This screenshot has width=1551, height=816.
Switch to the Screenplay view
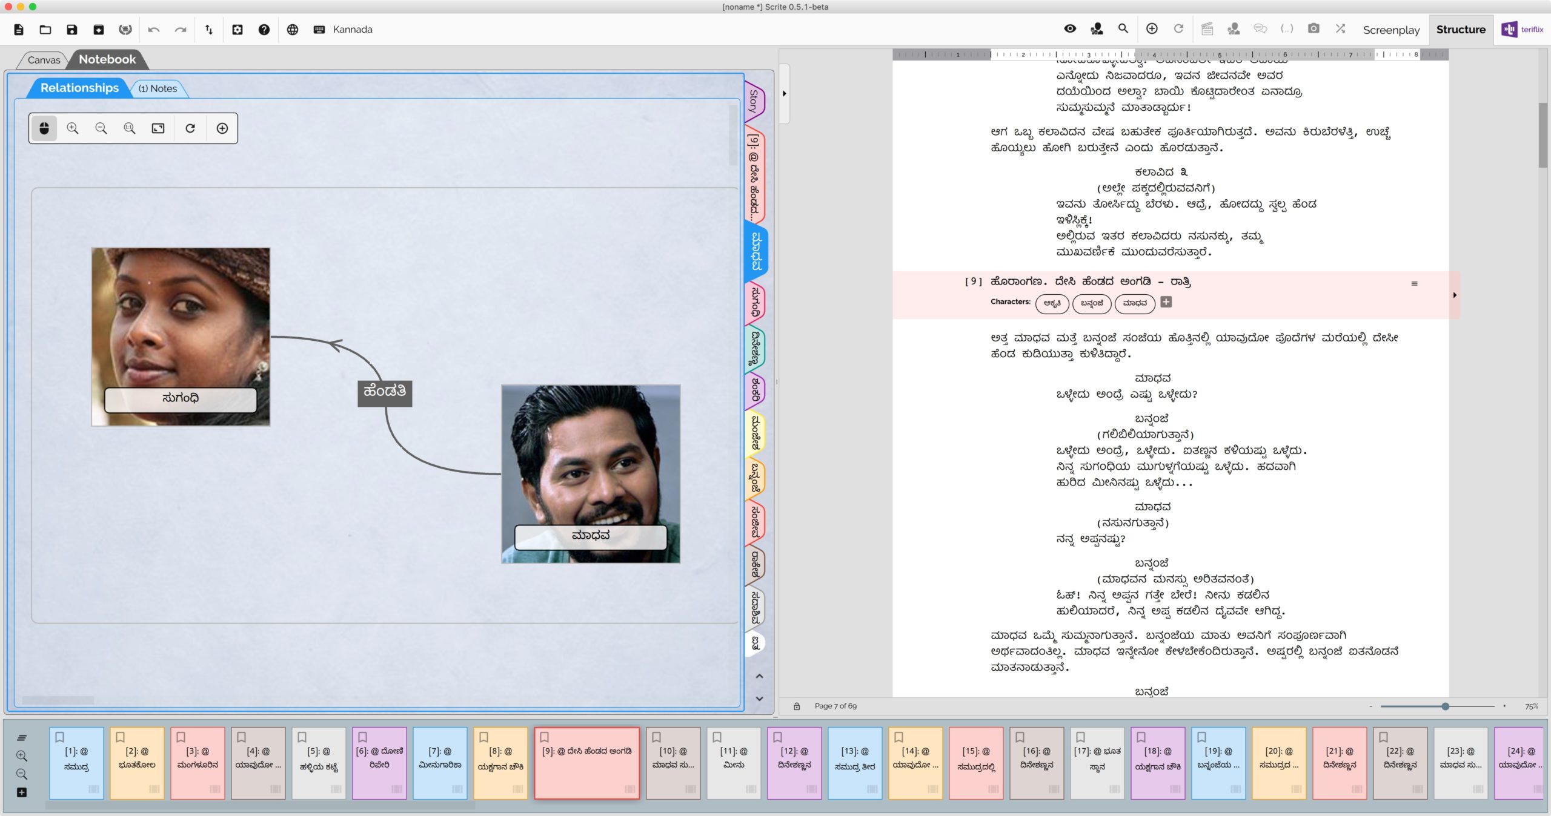coord(1391,30)
